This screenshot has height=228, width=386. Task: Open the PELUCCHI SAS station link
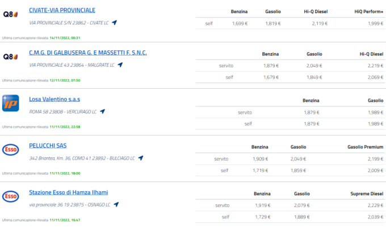click(48, 146)
